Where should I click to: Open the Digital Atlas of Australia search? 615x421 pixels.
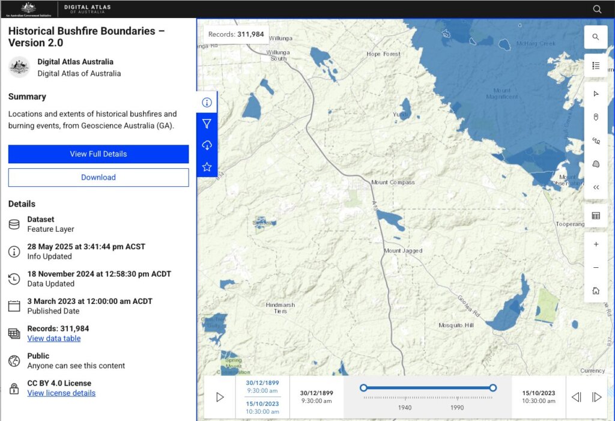[x=596, y=9]
